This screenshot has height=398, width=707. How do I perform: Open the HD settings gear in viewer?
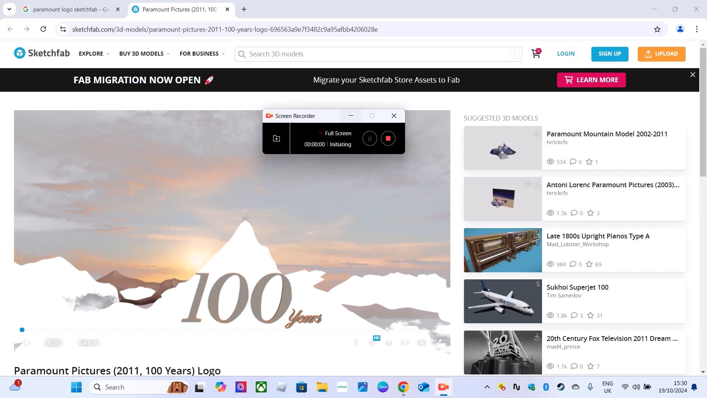pyautogui.click(x=372, y=342)
